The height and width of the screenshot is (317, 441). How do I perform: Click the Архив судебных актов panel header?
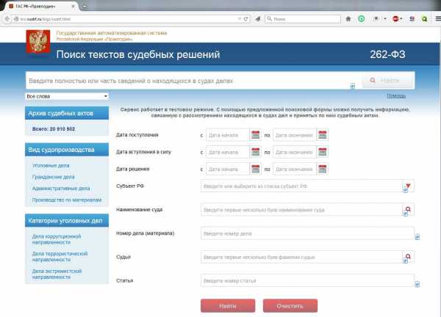67,113
